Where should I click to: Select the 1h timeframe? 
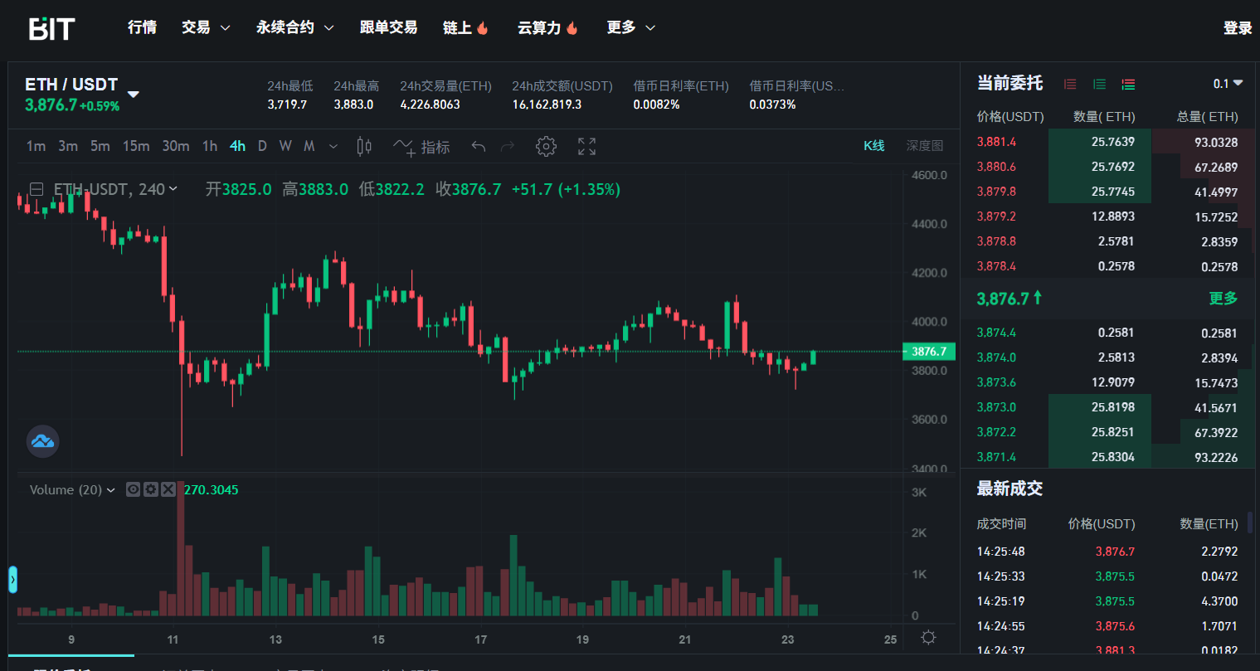tap(210, 146)
